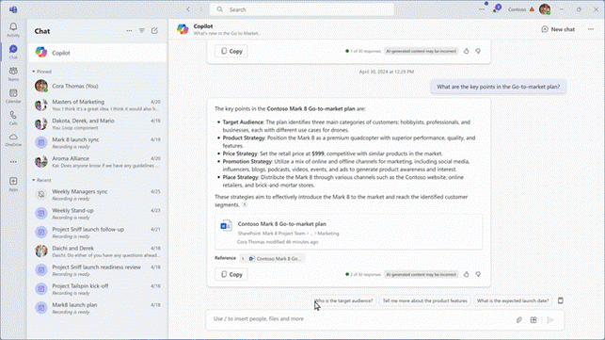Open the Contoso Mark 8 Go-to-market plan card

pyautogui.click(x=348, y=233)
